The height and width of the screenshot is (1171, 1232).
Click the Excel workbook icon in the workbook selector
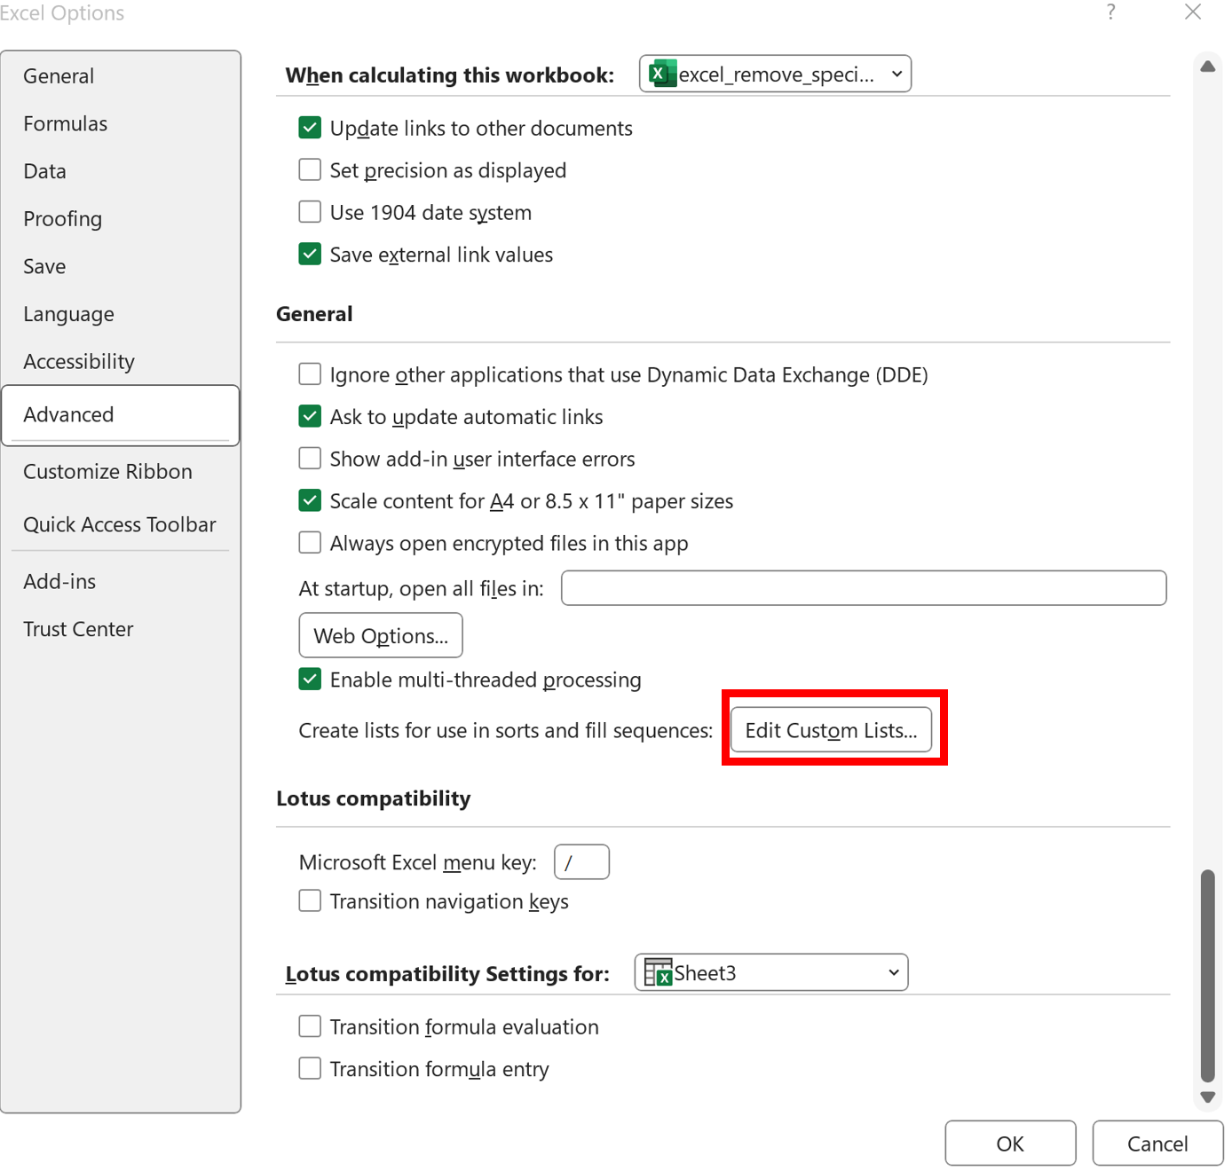(x=663, y=74)
